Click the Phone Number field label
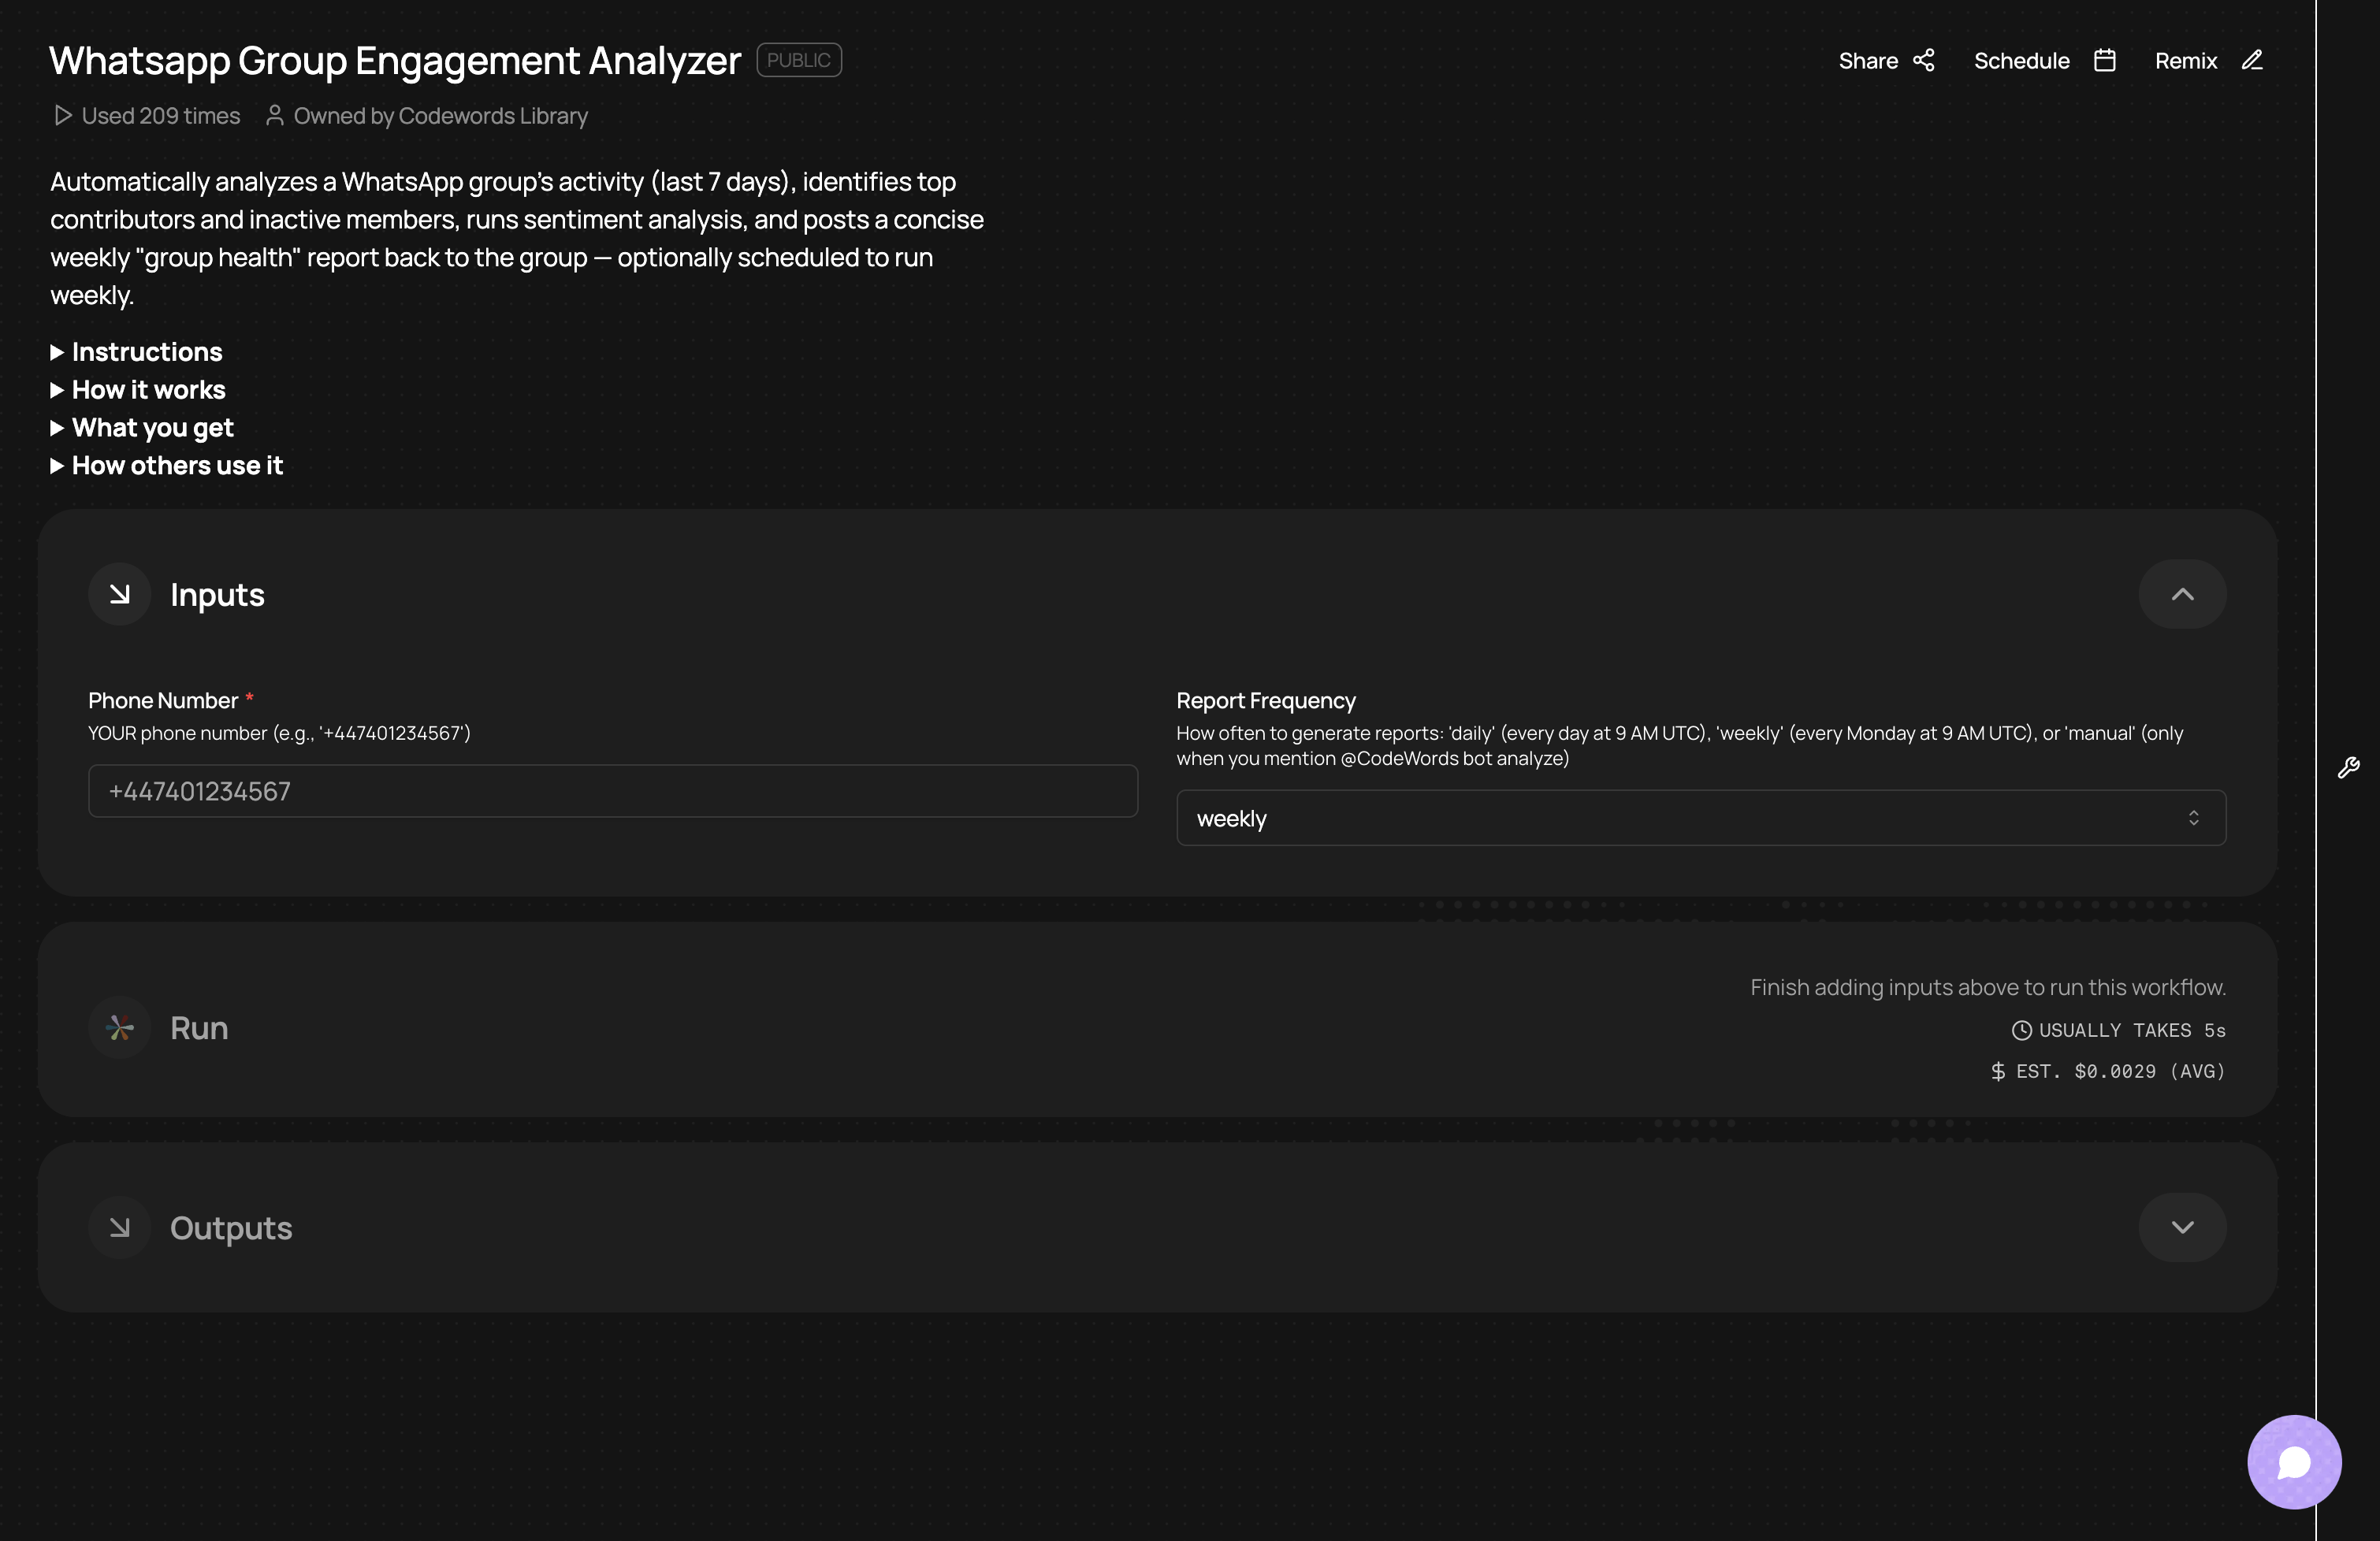2380x1541 pixels. pyautogui.click(x=163, y=700)
